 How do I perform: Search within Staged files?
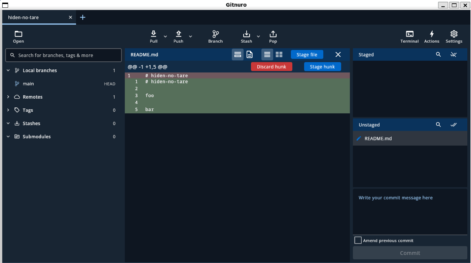click(x=438, y=54)
